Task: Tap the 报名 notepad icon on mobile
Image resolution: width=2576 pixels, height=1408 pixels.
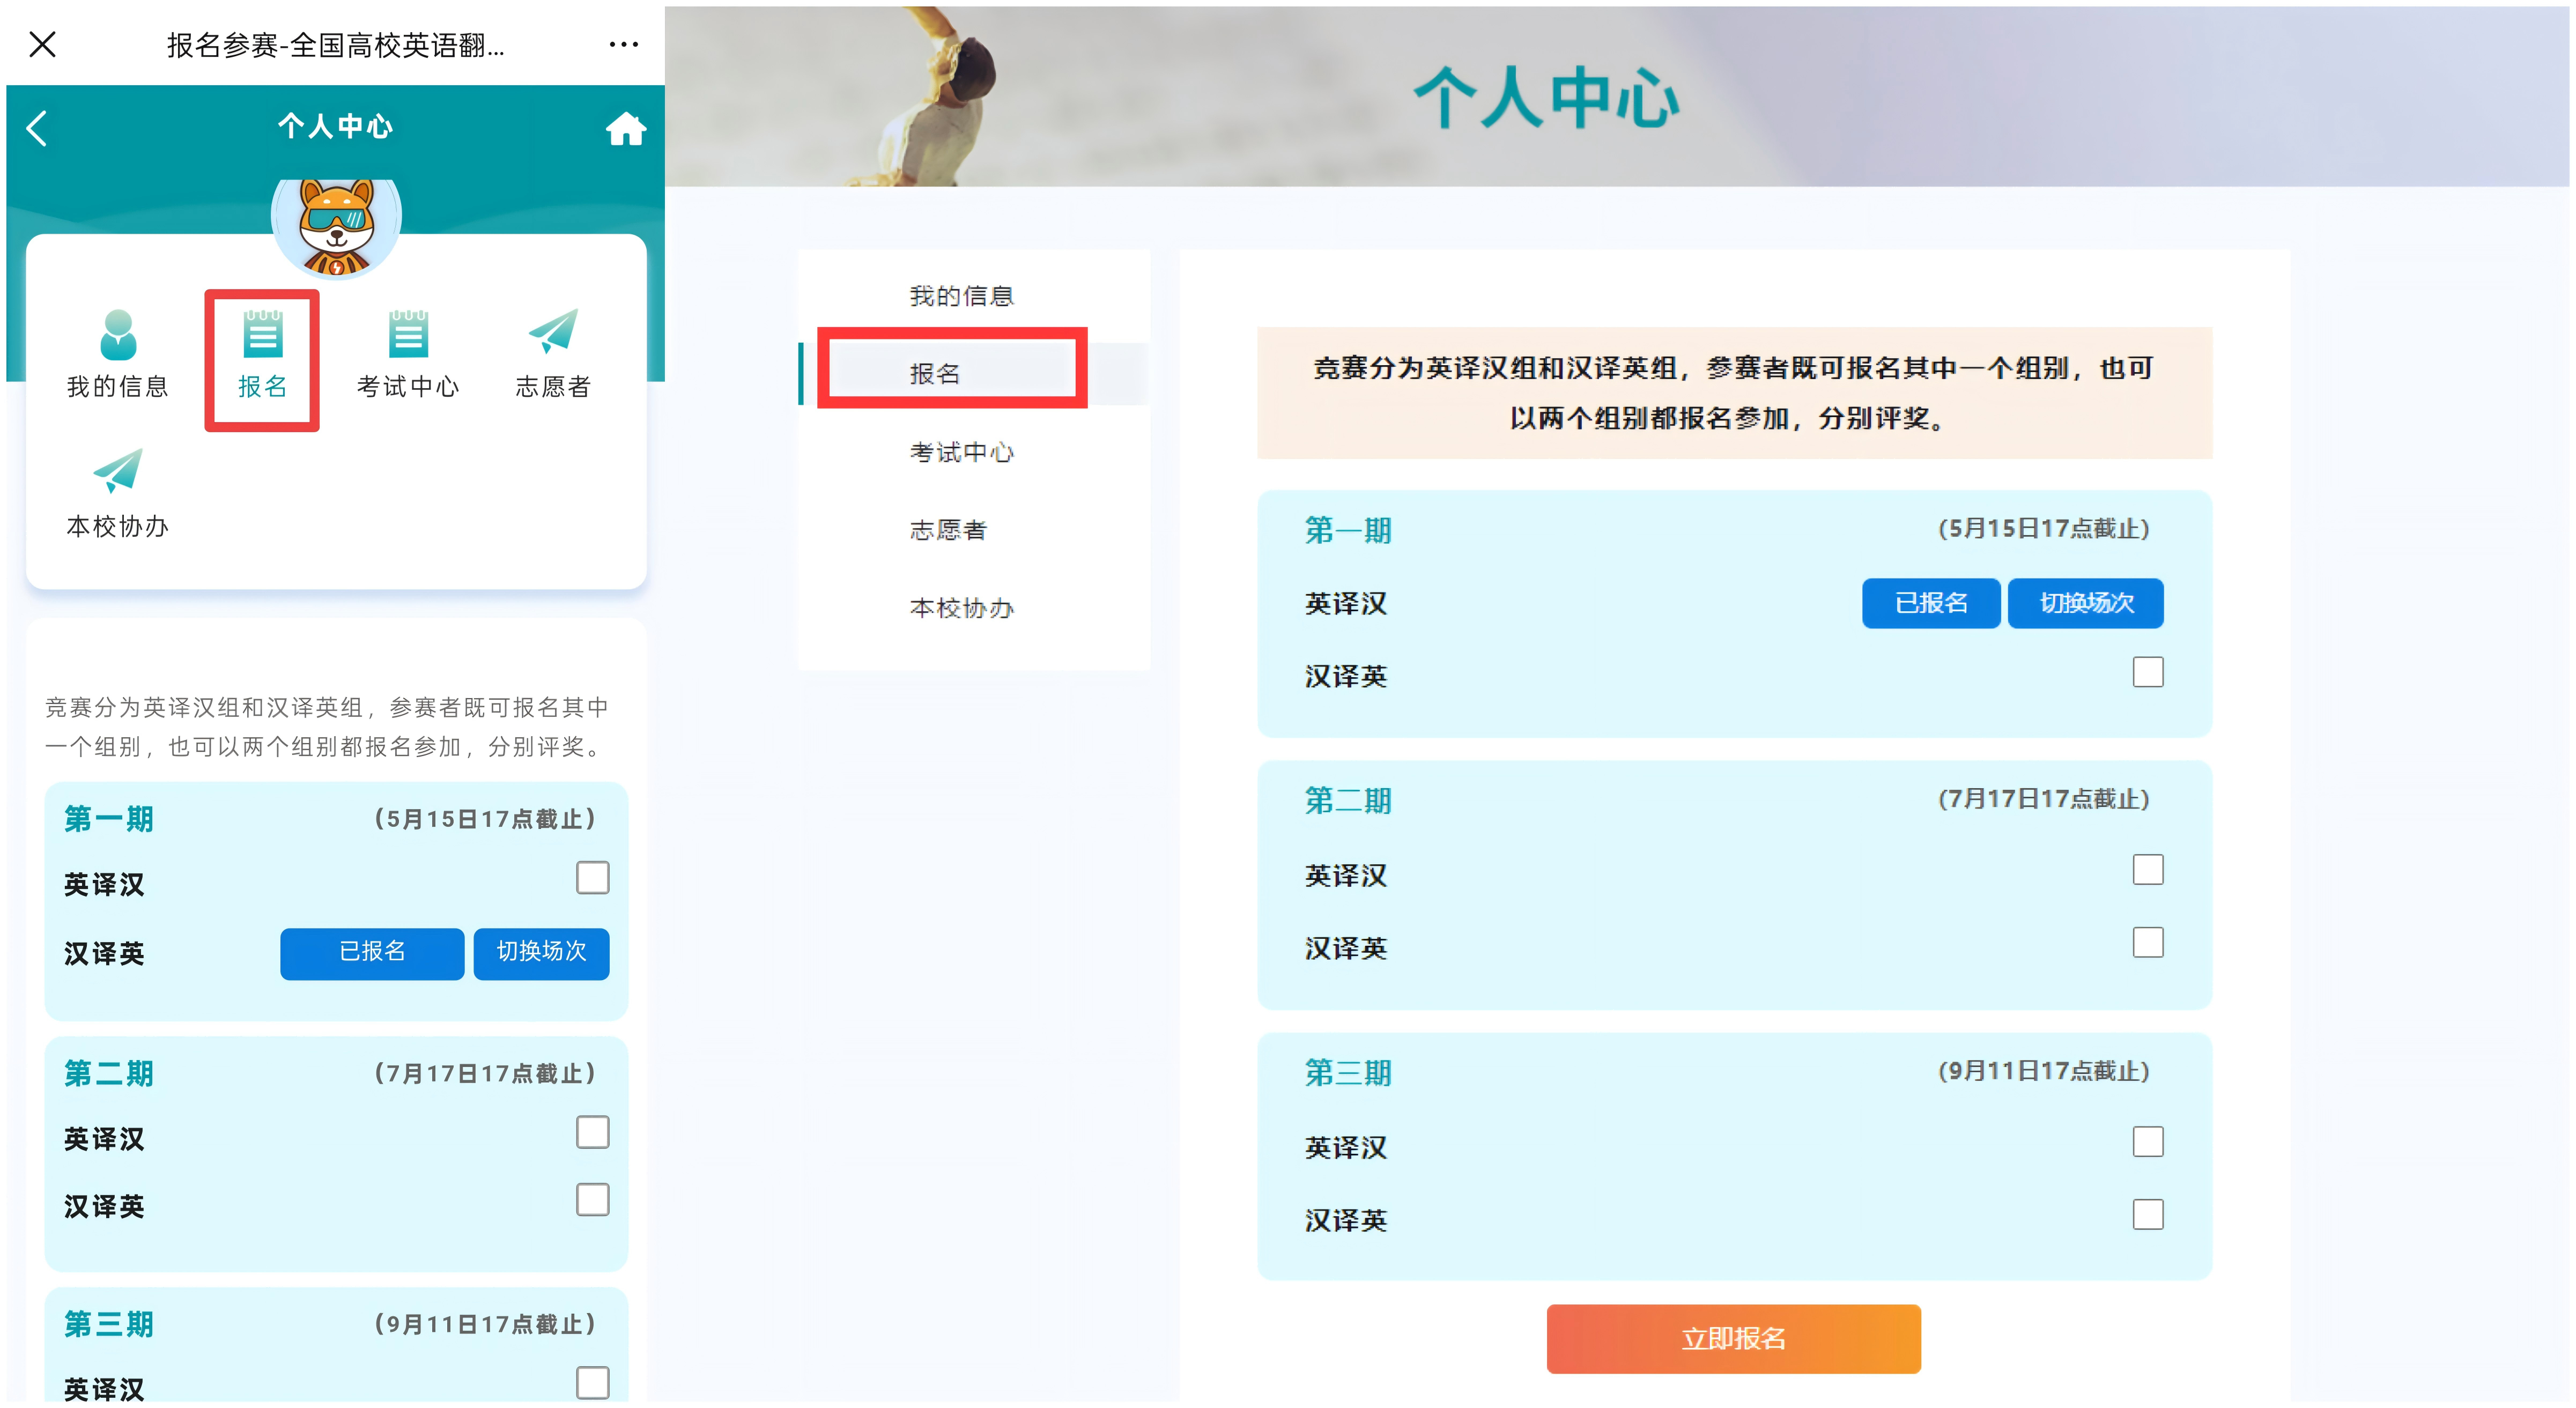Action: (x=262, y=335)
